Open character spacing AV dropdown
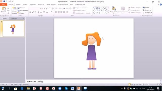The height and width of the screenshot is (91, 162). [x=44, y=12]
